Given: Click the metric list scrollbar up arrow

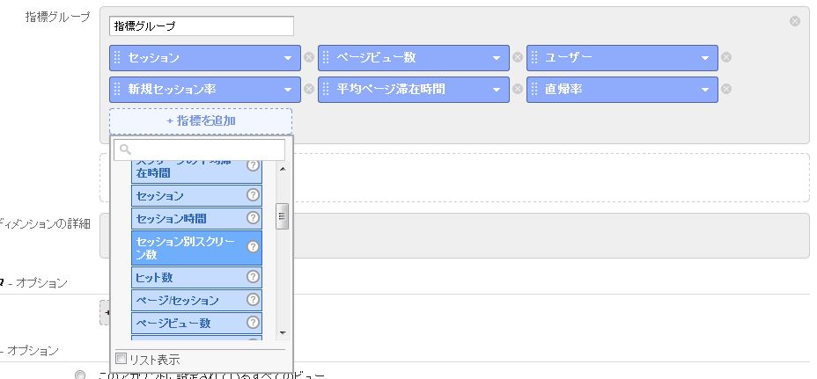Looking at the screenshot, I should coord(283,169).
